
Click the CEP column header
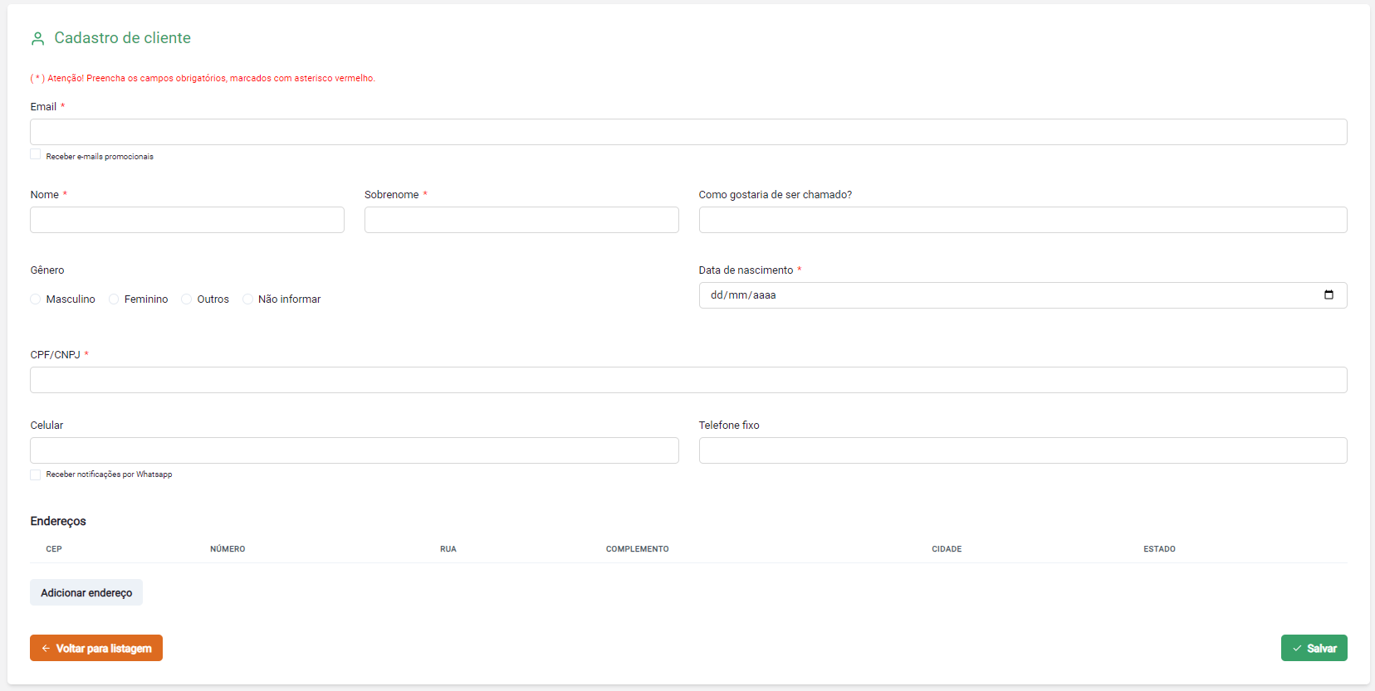(x=54, y=549)
